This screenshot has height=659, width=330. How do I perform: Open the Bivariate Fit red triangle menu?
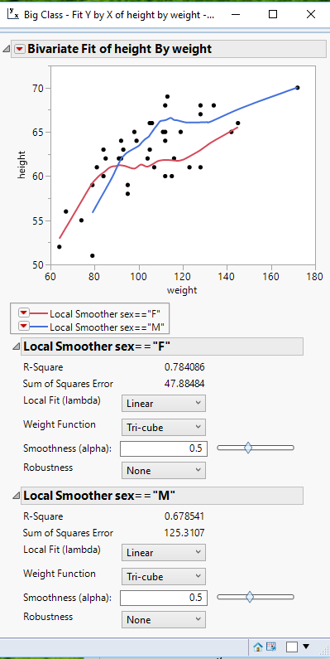(x=20, y=49)
